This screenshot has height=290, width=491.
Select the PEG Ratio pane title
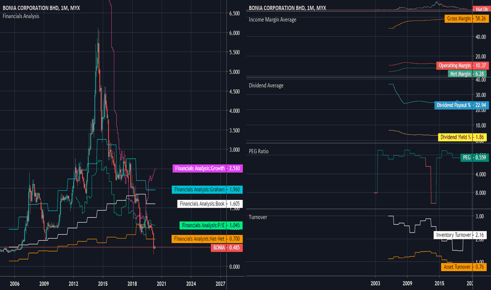point(259,151)
